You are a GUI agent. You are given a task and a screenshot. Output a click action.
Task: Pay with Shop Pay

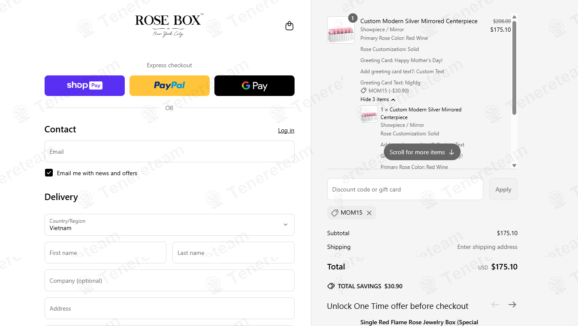pos(84,86)
